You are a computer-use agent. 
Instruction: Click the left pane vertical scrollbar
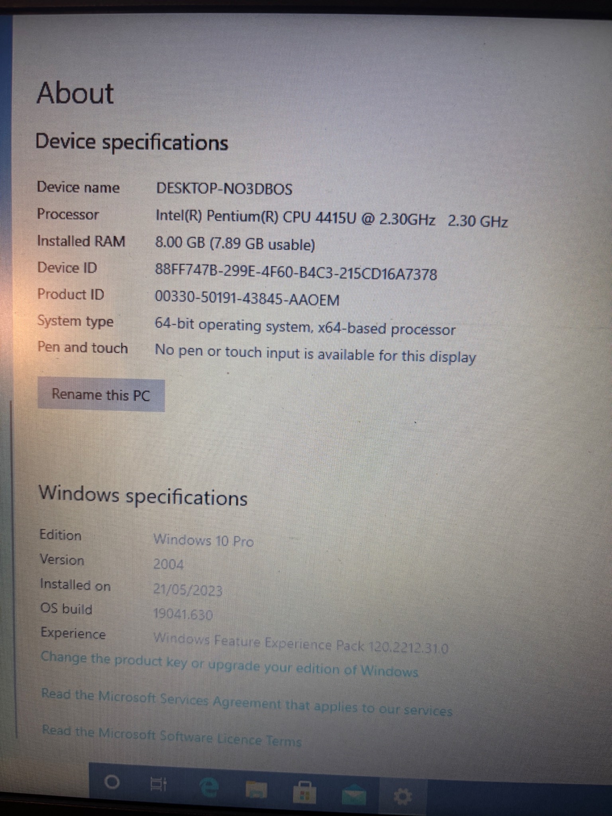[14, 570]
